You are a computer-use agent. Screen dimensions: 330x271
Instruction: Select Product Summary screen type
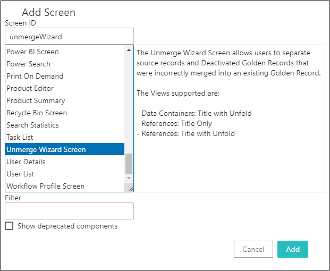(x=36, y=100)
